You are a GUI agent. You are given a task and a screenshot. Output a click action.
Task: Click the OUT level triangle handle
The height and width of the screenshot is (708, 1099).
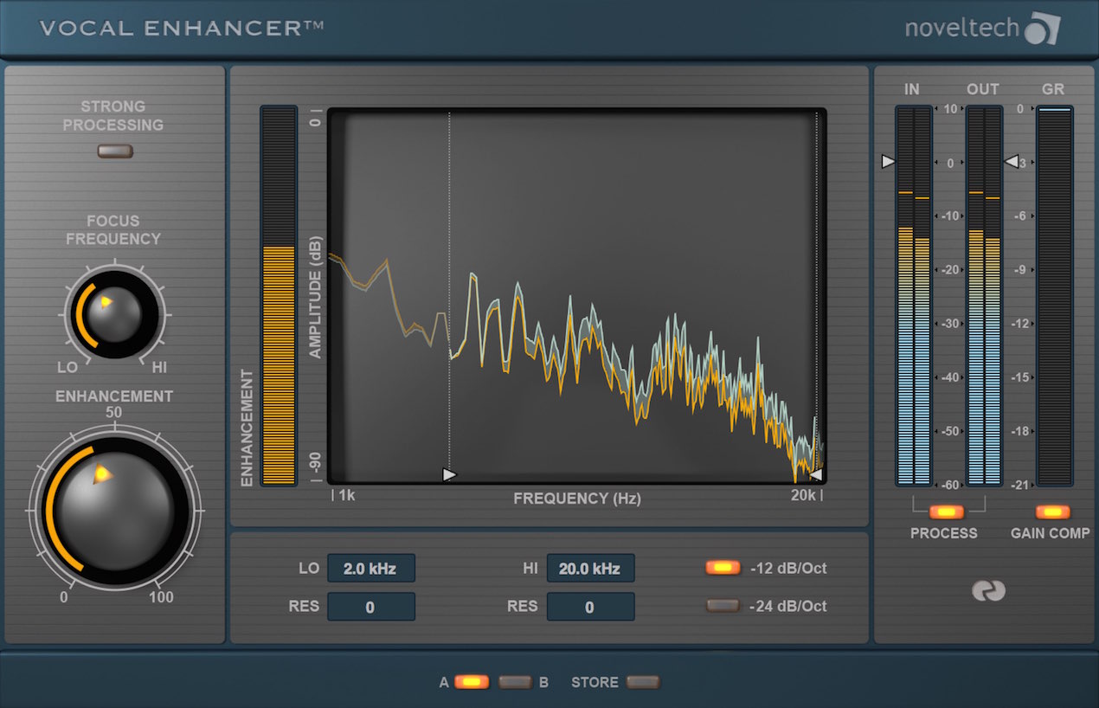1011,161
